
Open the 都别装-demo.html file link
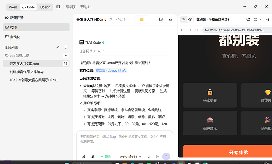tap(111, 71)
